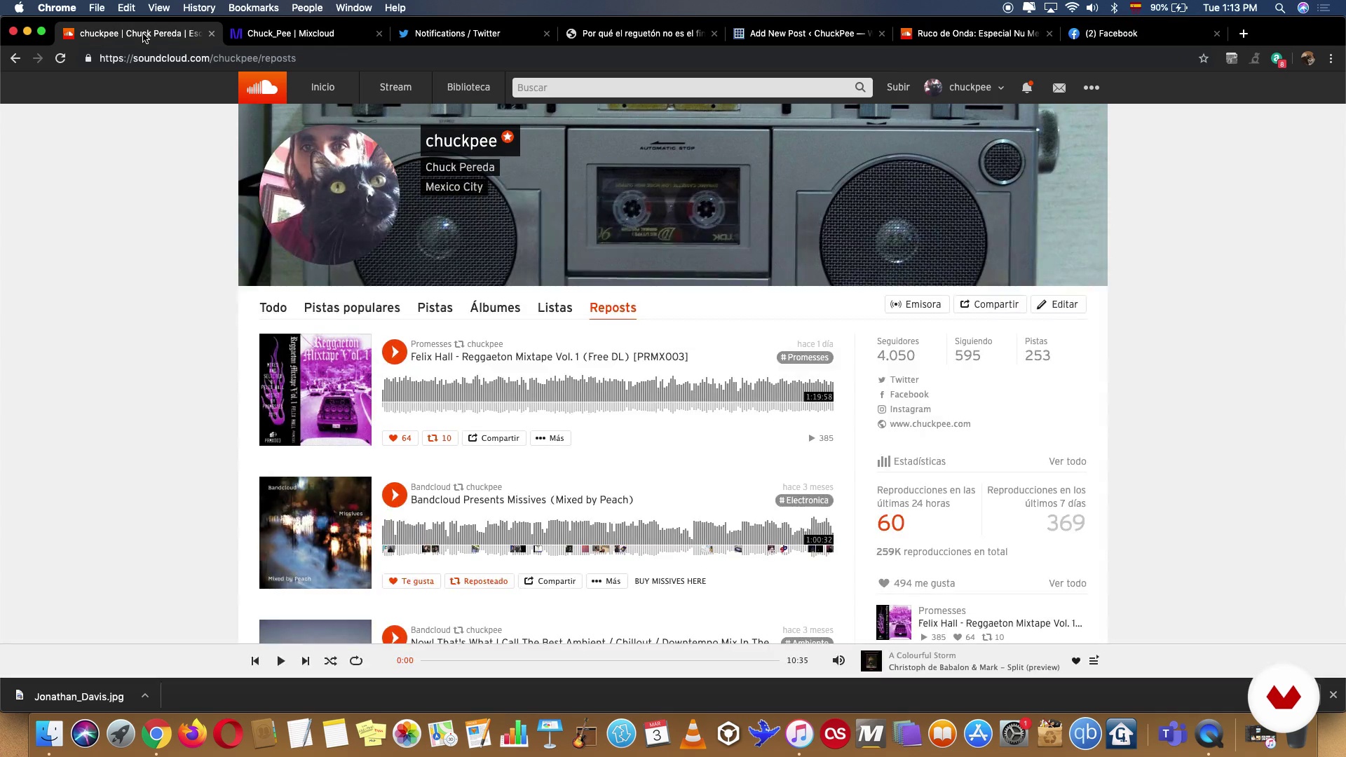The height and width of the screenshot is (757, 1346).
Task: Open messages envelope icon
Action: tap(1059, 88)
